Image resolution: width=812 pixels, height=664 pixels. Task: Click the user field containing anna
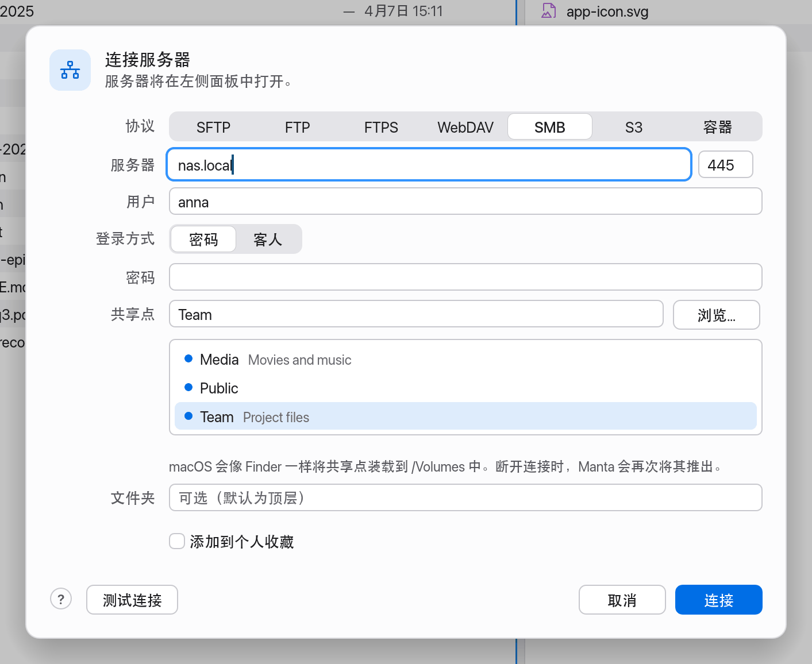pos(465,202)
